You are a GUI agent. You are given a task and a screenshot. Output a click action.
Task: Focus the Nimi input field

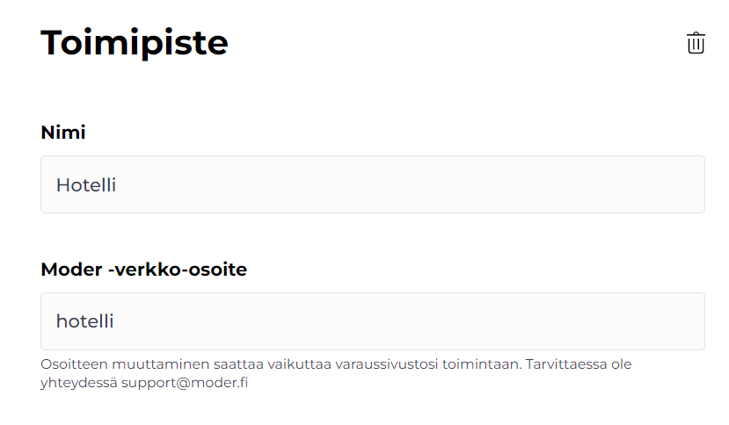pyautogui.click(x=372, y=184)
